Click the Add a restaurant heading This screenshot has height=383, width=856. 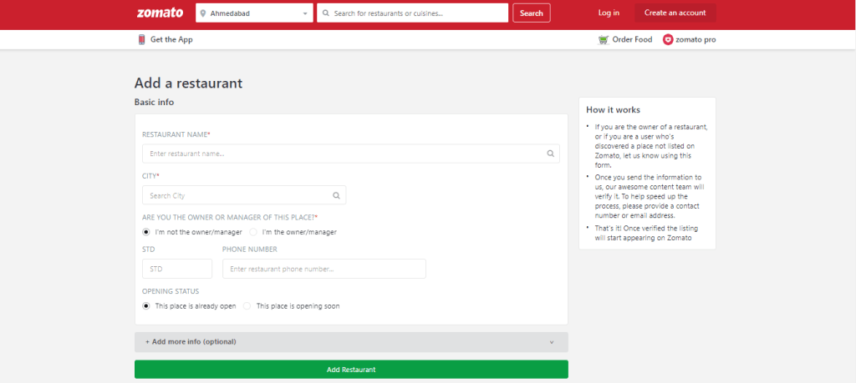[188, 83]
